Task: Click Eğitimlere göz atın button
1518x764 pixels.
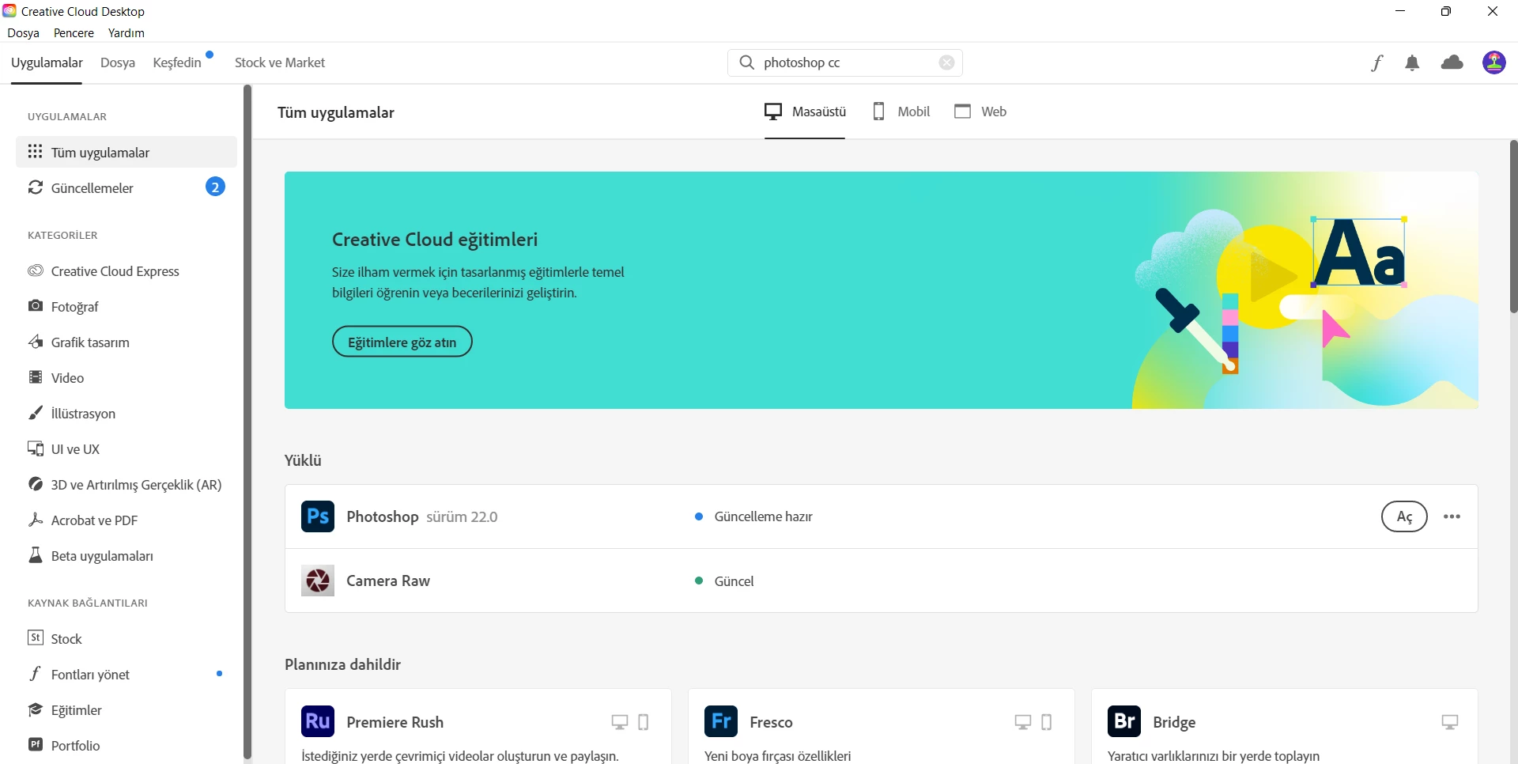Action: click(402, 342)
